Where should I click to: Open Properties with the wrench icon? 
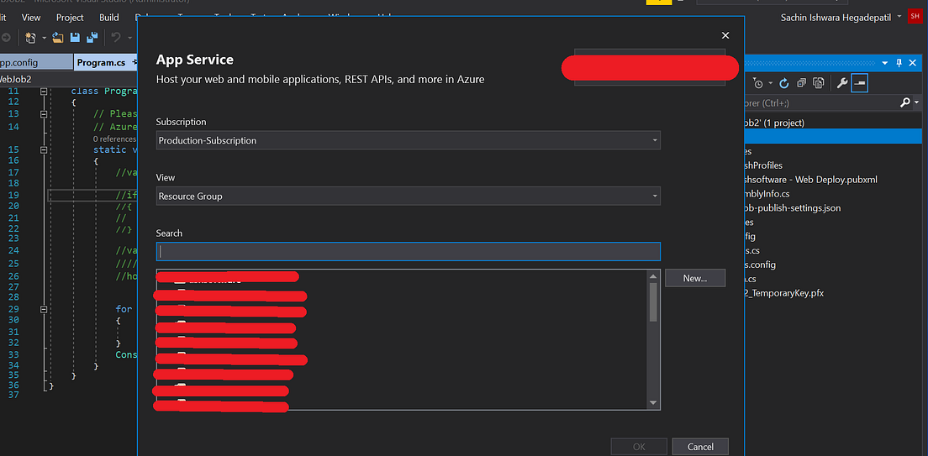tap(842, 83)
